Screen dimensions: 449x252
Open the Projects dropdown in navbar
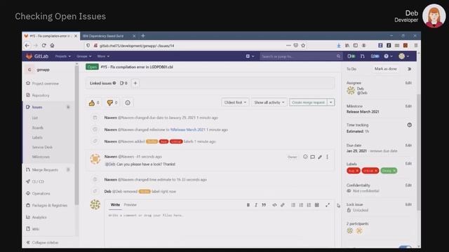62,56
